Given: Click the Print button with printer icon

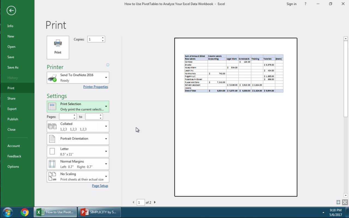Looking at the screenshot, I should pos(58,47).
